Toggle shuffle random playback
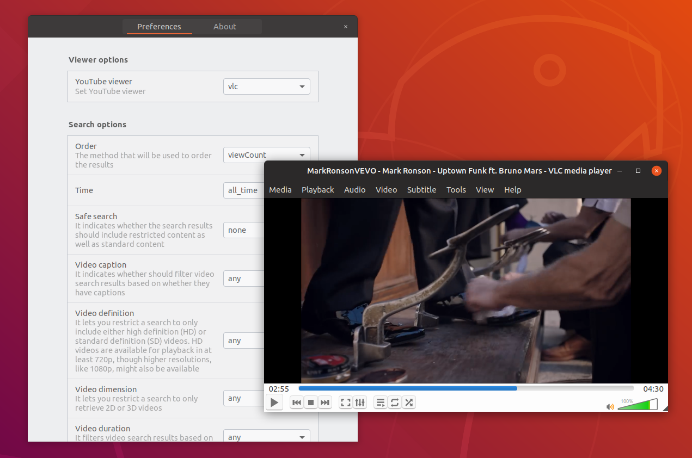 click(x=409, y=403)
